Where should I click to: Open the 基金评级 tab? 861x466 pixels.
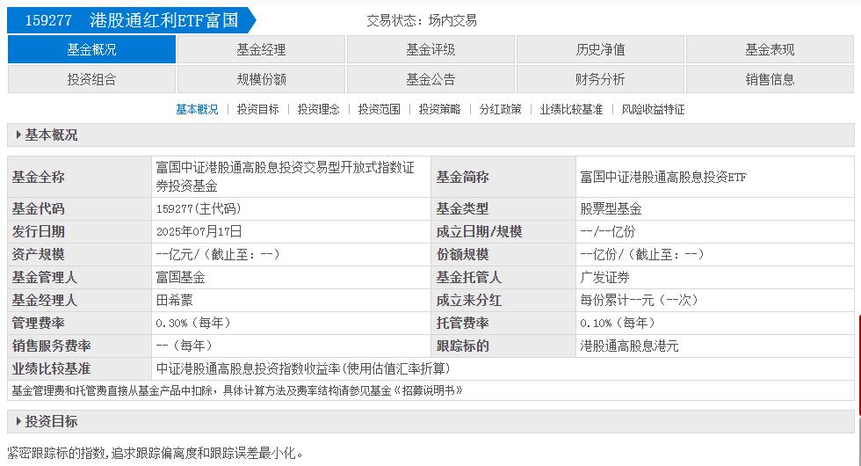point(431,49)
